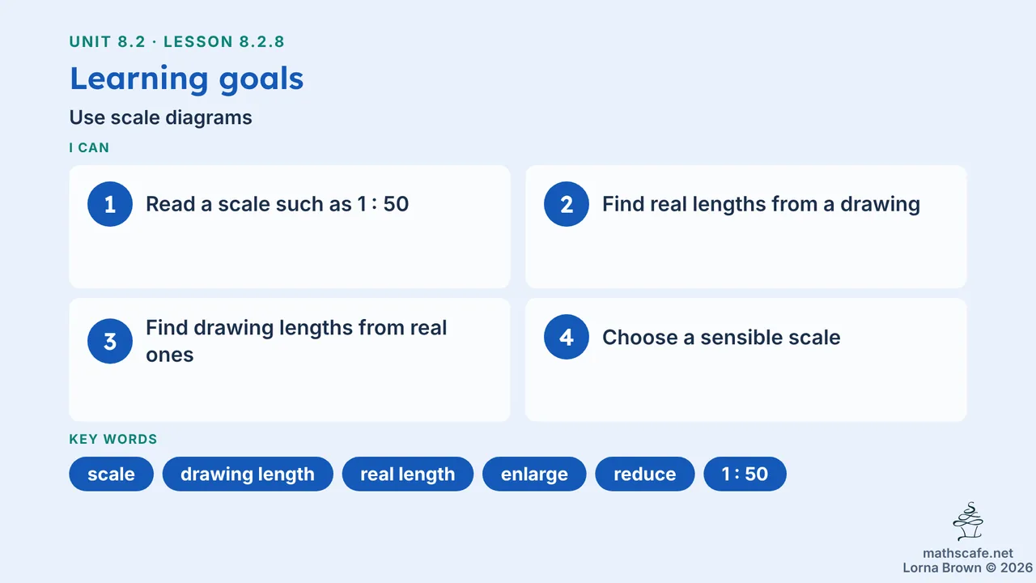This screenshot has height=583, width=1036.
Task: Click the number 2 circle badge
Action: point(567,204)
